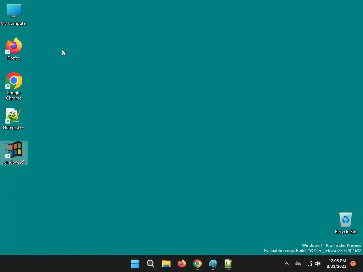
Task: Switch to Notepad++ in the taskbar
Action: click(x=229, y=263)
